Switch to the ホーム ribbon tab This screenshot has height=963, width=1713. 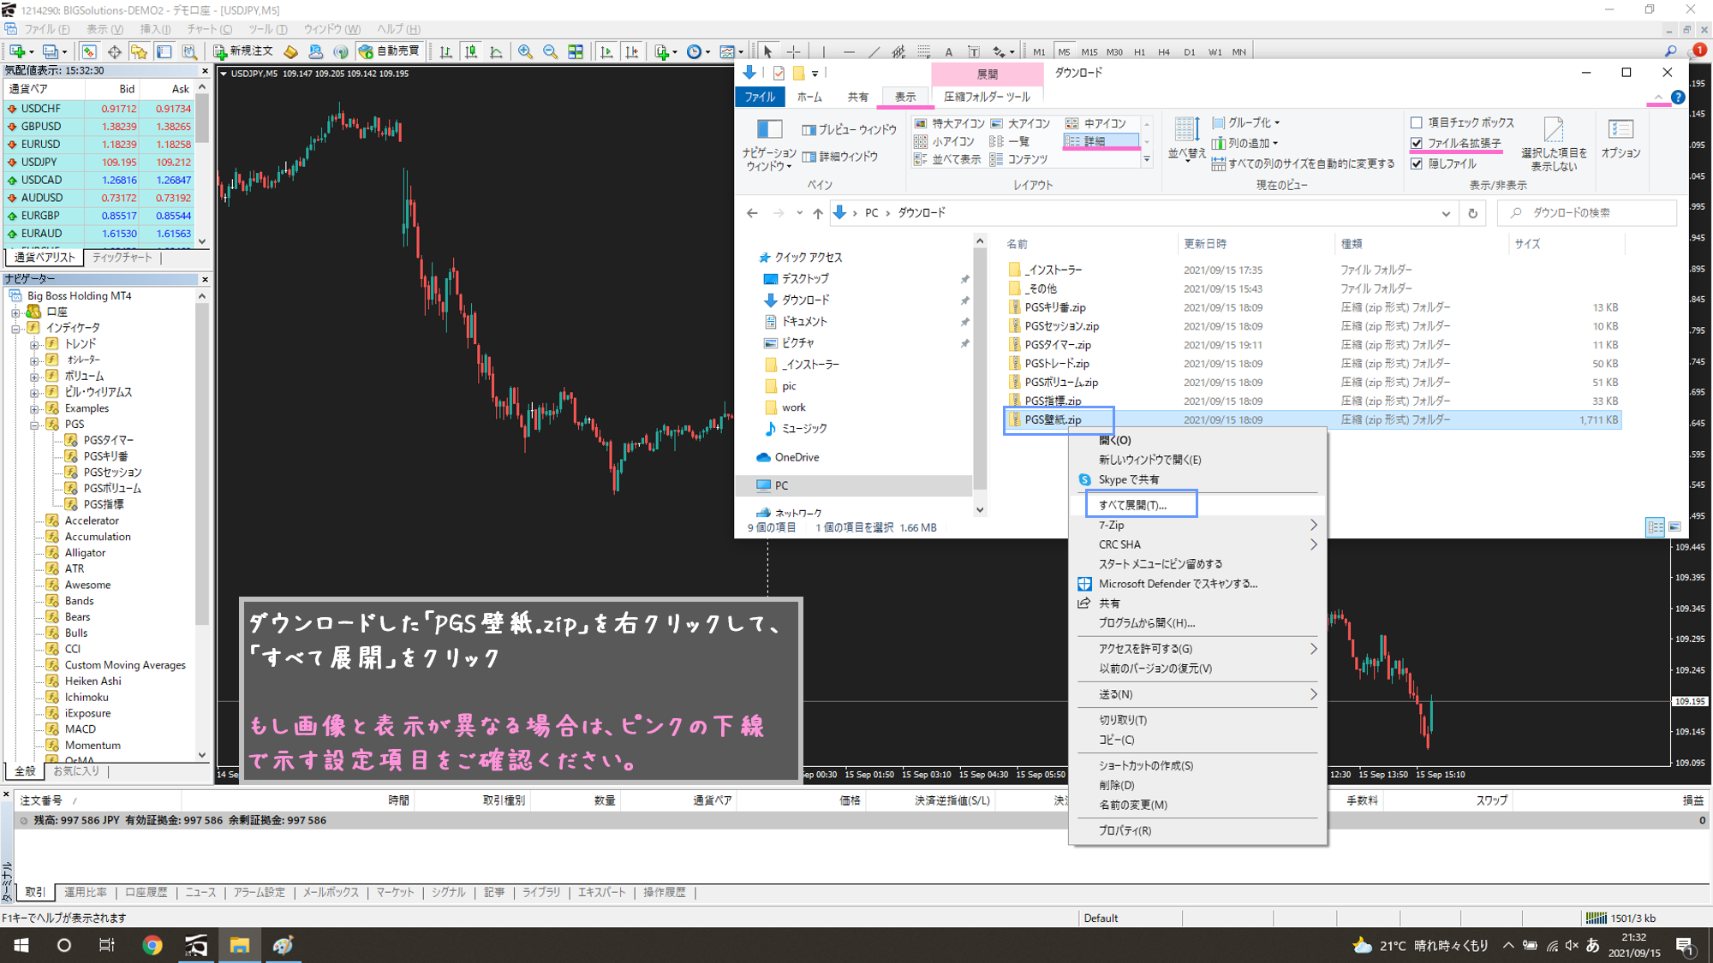[x=809, y=97]
